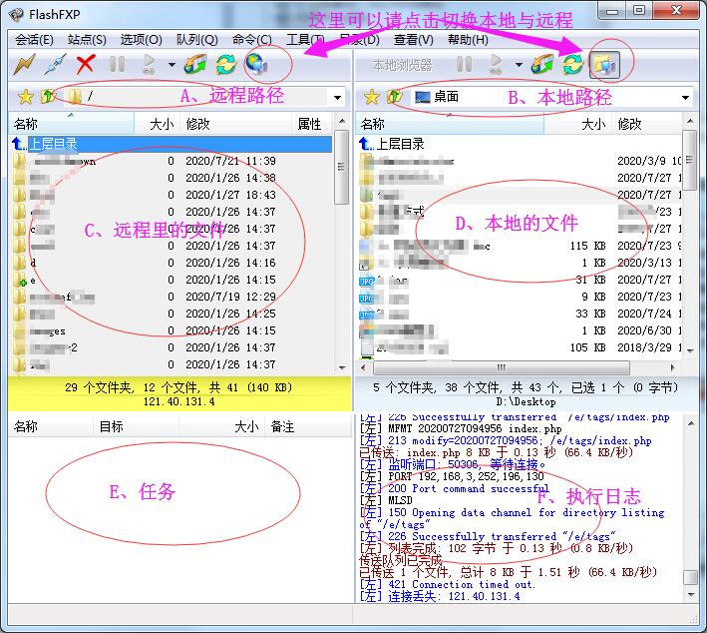Click the transfer queue play icon on left

149,64
